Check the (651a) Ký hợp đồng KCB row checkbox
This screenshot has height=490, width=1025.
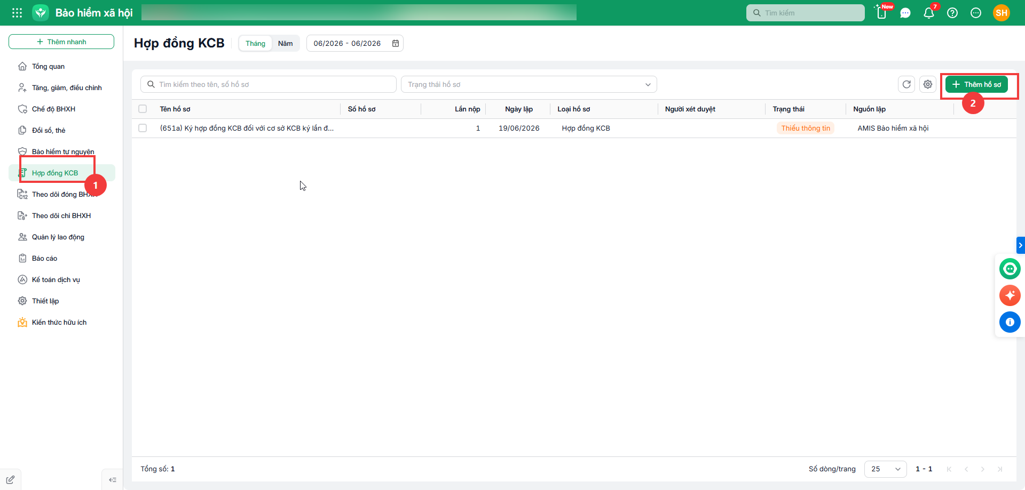pos(143,128)
